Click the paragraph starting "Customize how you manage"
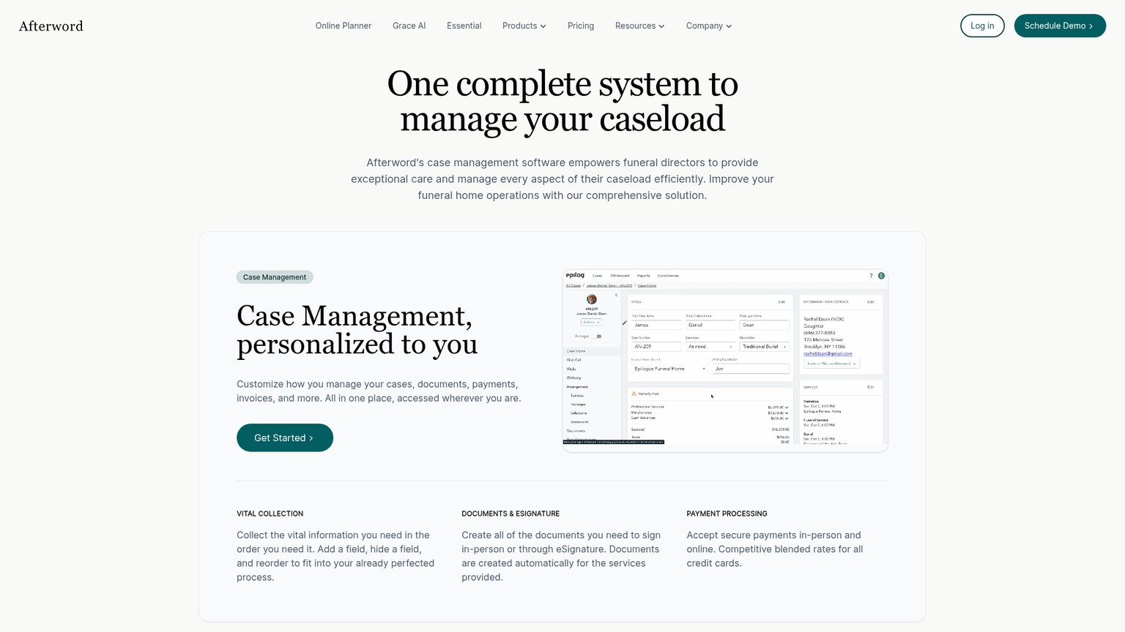Viewport: 1125px width, 632px height. click(379, 391)
